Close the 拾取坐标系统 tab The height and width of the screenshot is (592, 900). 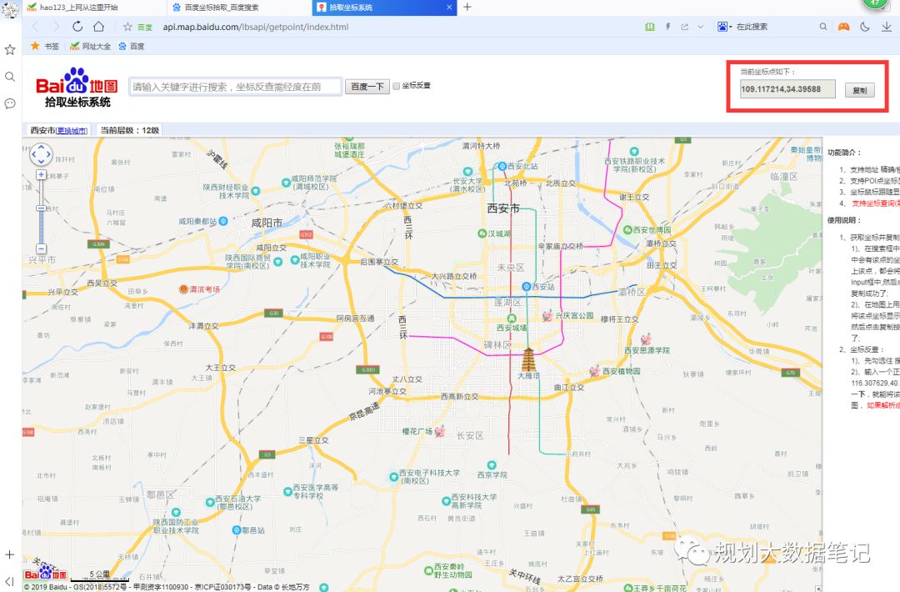click(449, 8)
